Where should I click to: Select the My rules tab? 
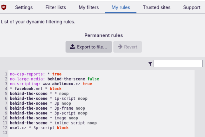(121, 7)
